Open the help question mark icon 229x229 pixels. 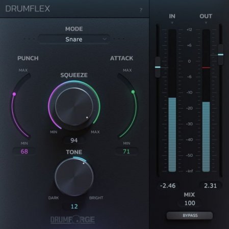point(141,10)
